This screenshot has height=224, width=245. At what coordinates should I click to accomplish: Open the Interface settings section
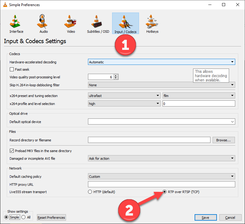click(x=16, y=23)
